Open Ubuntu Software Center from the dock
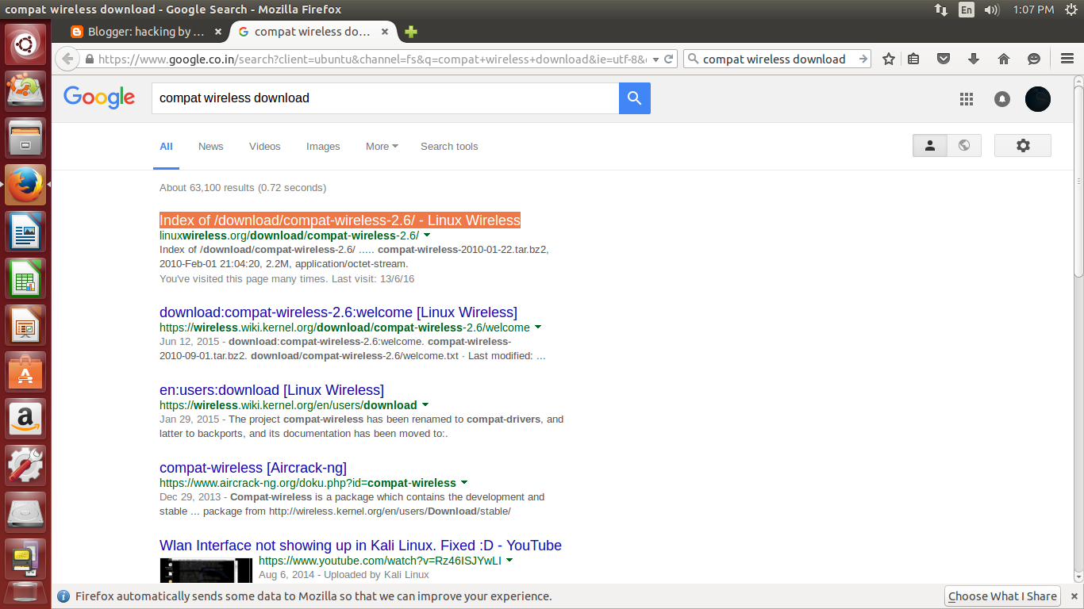Image resolution: width=1084 pixels, height=609 pixels. click(x=26, y=372)
